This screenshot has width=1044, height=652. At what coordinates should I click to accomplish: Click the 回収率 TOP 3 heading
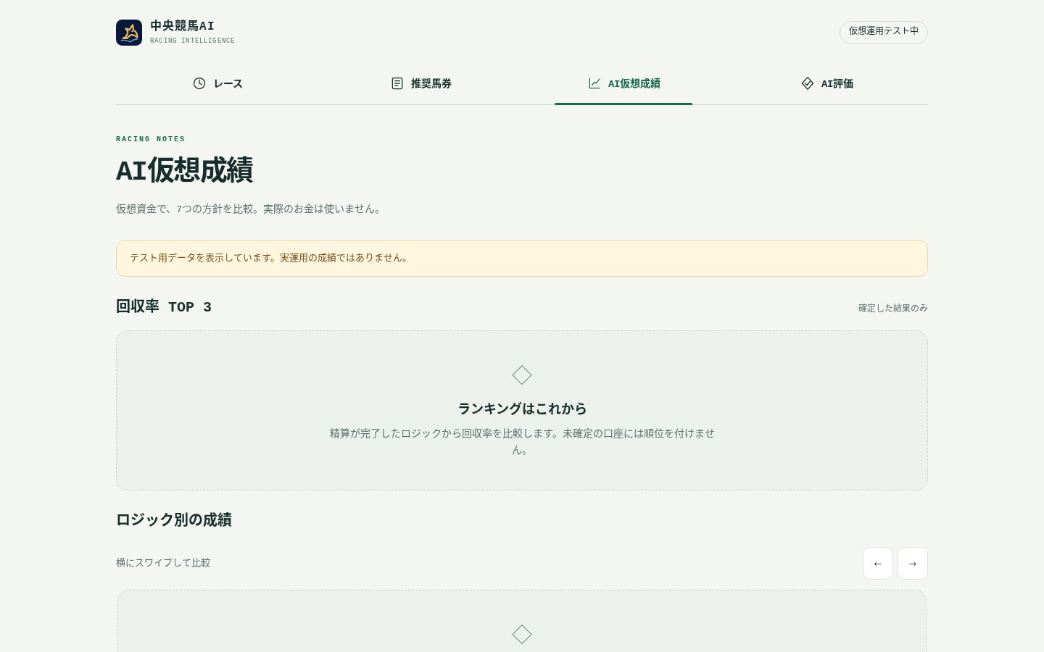tap(164, 306)
